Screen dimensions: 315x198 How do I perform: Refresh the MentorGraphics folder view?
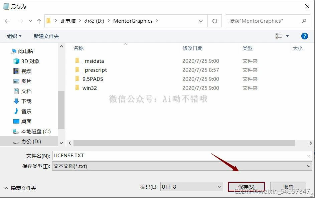(214, 21)
